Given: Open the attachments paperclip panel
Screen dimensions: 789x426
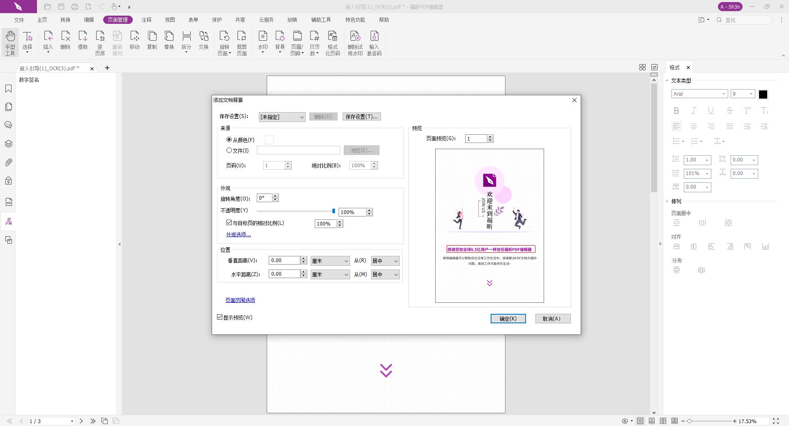Looking at the screenshot, I should tap(8, 162).
